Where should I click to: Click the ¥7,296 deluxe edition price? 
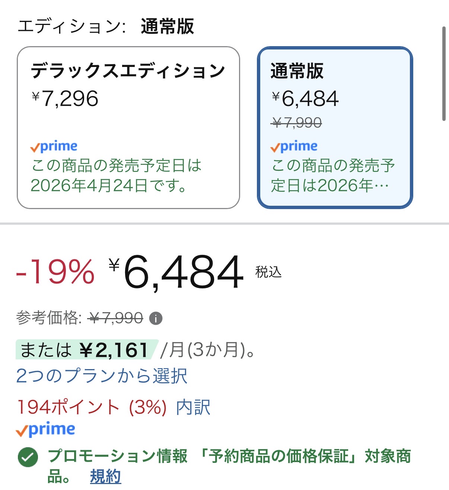[65, 99]
